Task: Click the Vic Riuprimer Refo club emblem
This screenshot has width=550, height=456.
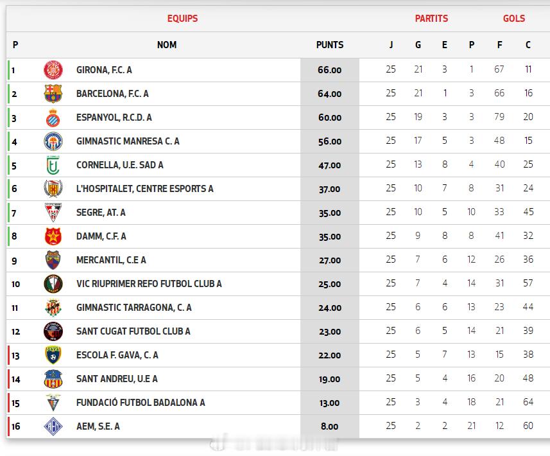Action: 53,284
